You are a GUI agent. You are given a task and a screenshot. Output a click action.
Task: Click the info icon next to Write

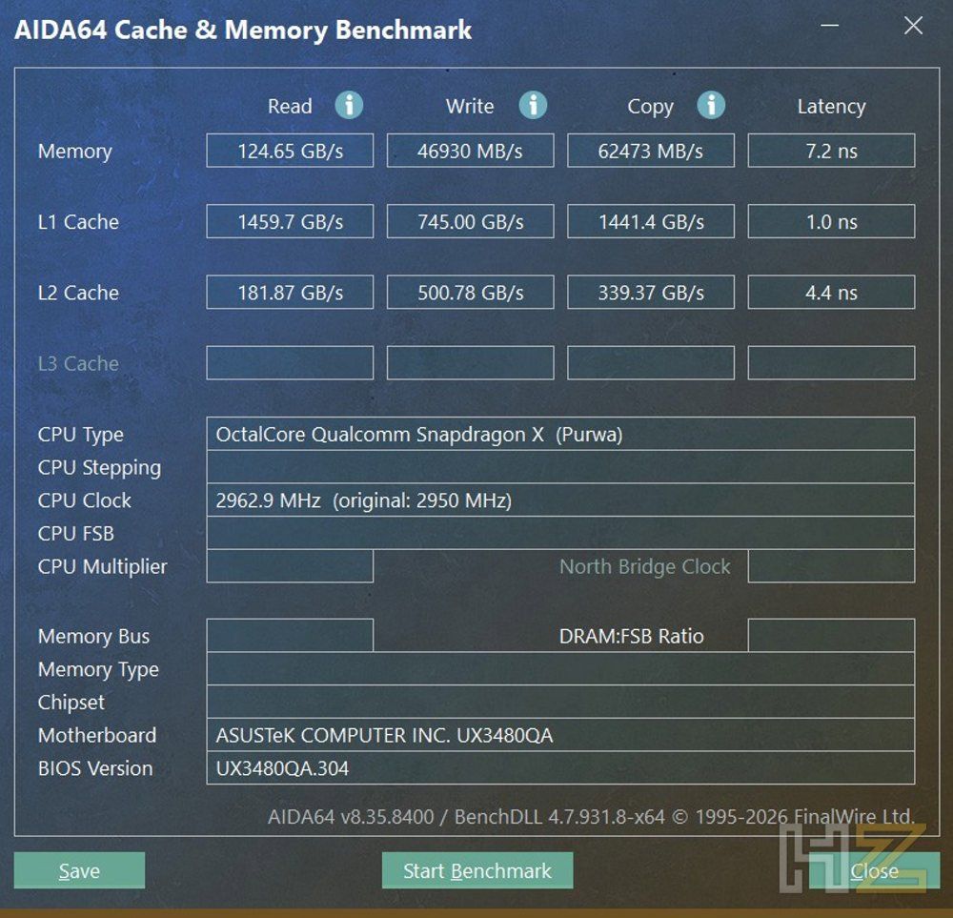click(533, 105)
